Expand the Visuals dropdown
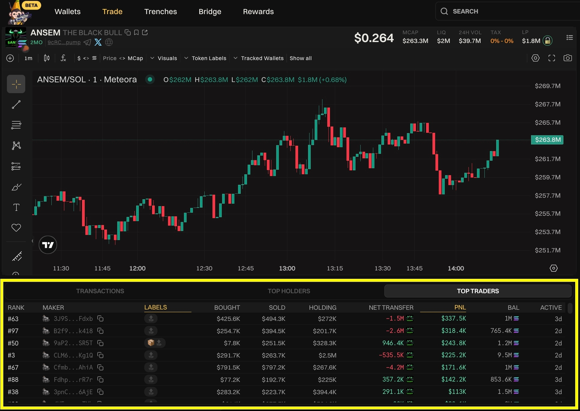This screenshot has width=580, height=411. [164, 58]
